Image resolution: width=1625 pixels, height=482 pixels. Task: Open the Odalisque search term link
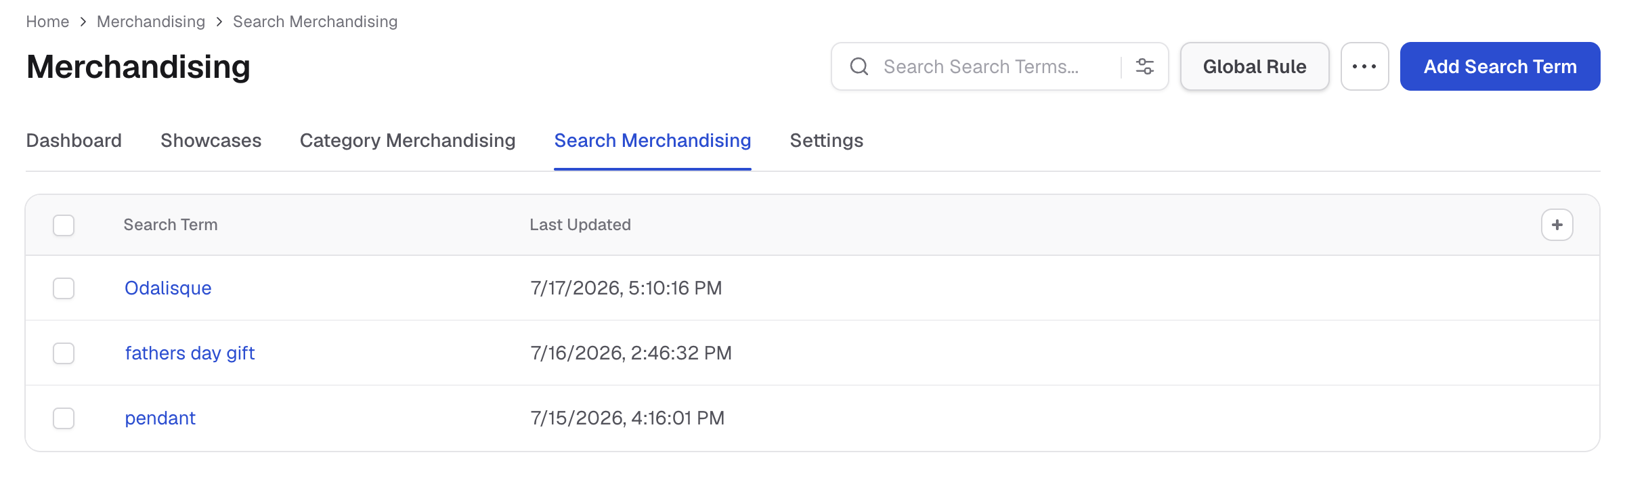coord(168,288)
